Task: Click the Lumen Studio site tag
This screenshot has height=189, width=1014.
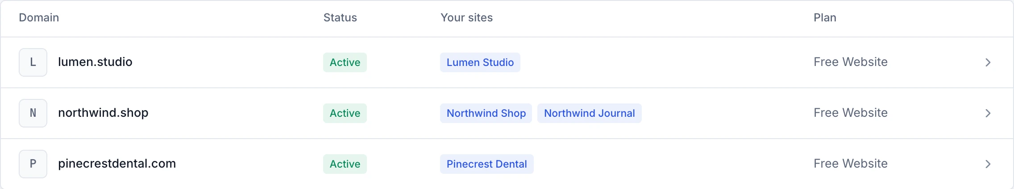Action: (x=480, y=62)
